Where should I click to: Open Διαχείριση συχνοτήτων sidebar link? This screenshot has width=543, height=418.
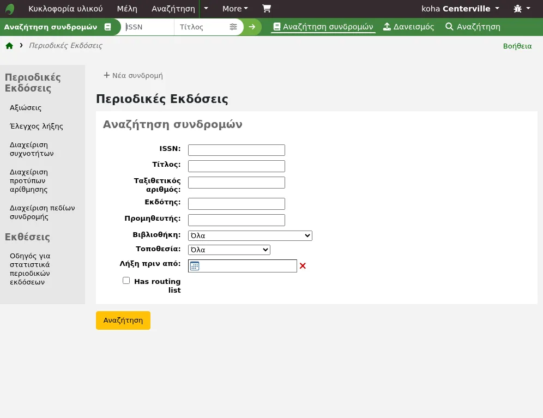pos(32,149)
